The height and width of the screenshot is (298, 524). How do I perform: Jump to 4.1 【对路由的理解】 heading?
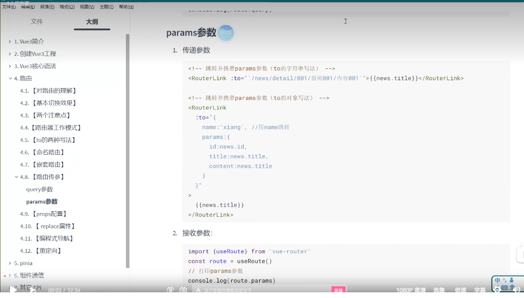click(49, 91)
